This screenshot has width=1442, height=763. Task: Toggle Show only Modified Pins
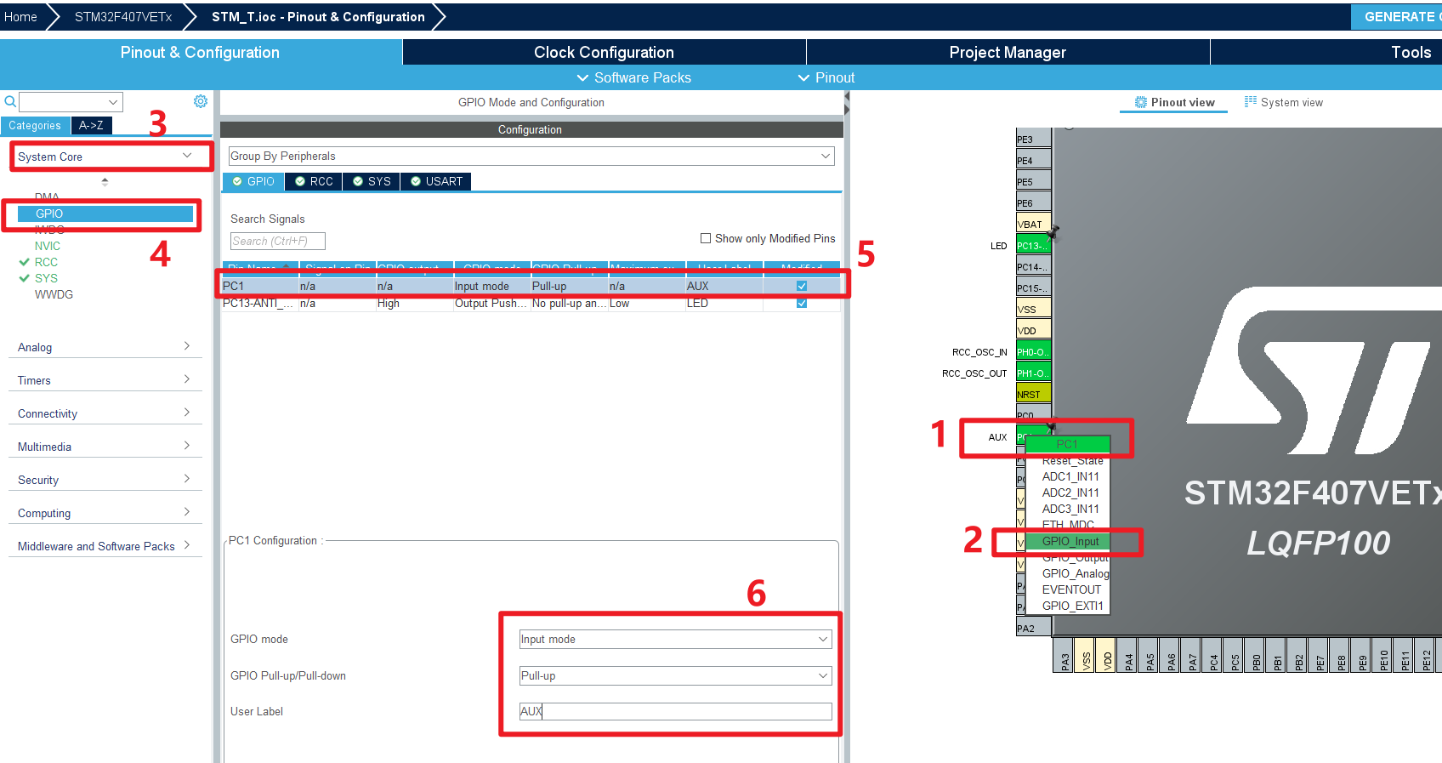coord(706,238)
